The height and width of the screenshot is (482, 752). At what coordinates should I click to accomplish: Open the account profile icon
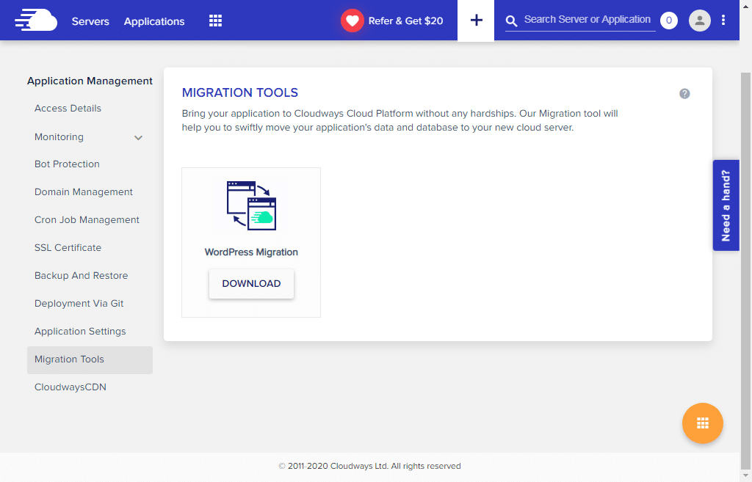699,20
